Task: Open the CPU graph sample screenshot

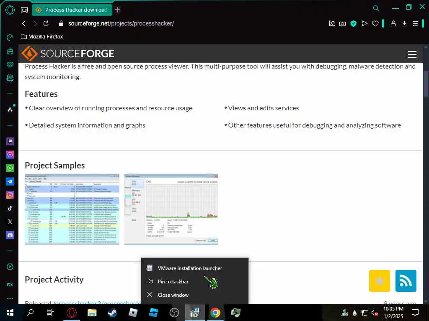Action: [171, 209]
